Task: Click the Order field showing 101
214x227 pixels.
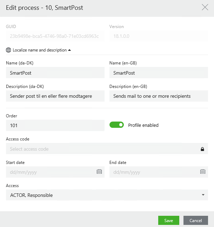Action: point(55,125)
